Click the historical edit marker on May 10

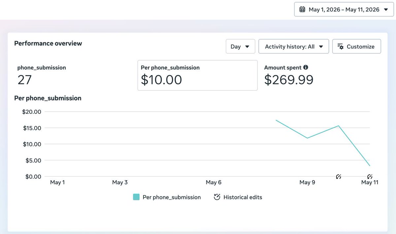tap(339, 177)
